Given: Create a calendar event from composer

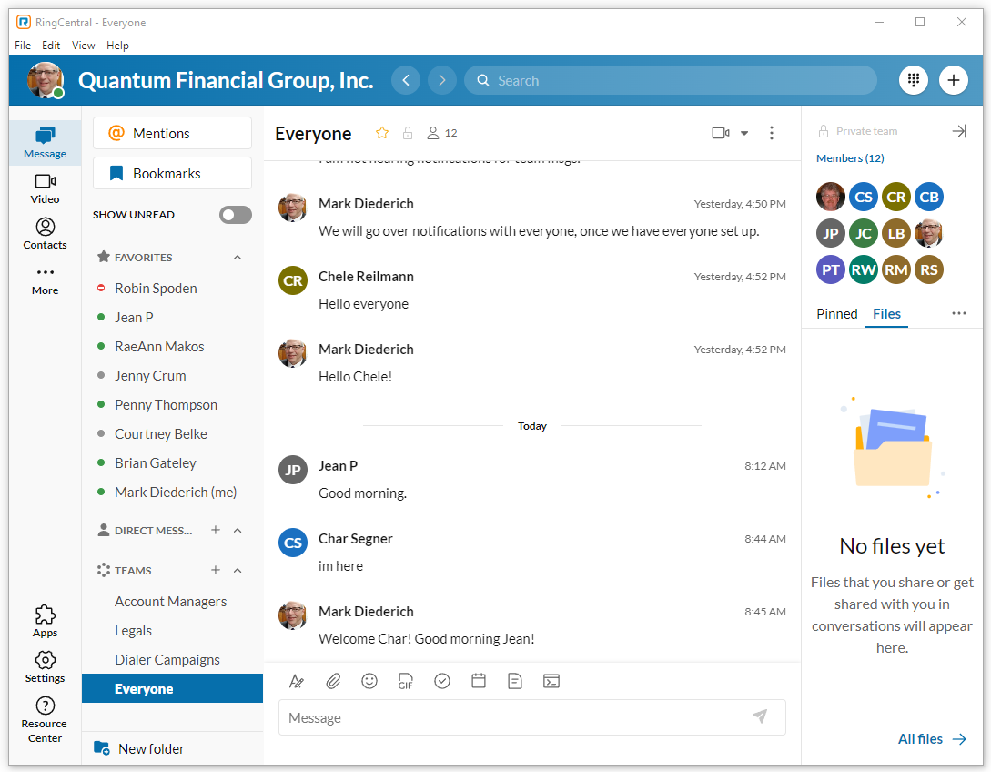Looking at the screenshot, I should coord(479,681).
